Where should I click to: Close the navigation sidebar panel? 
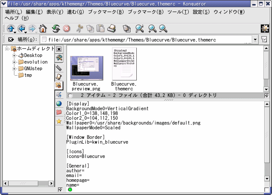click(x=59, y=49)
